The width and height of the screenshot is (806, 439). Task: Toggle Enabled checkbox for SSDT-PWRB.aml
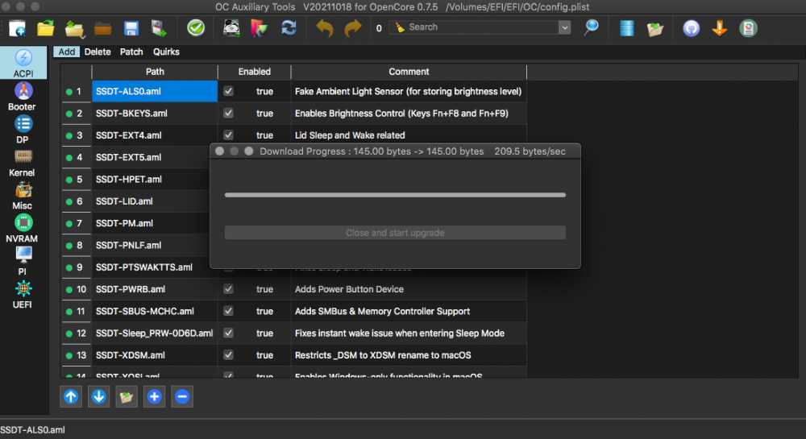(x=228, y=289)
